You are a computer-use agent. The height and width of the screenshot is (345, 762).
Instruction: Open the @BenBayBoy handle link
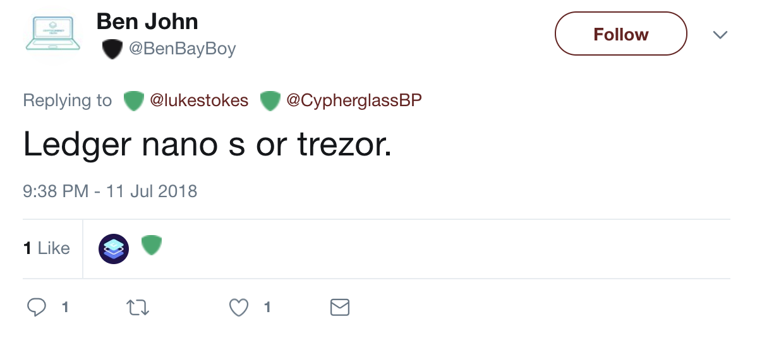(x=182, y=49)
